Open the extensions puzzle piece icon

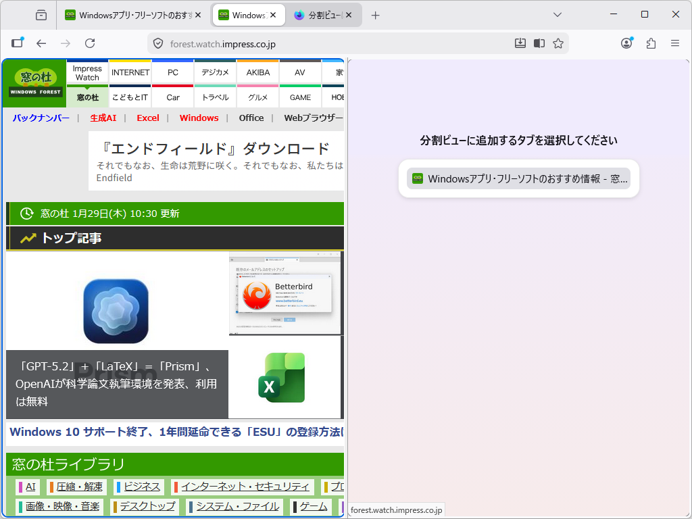coord(650,43)
